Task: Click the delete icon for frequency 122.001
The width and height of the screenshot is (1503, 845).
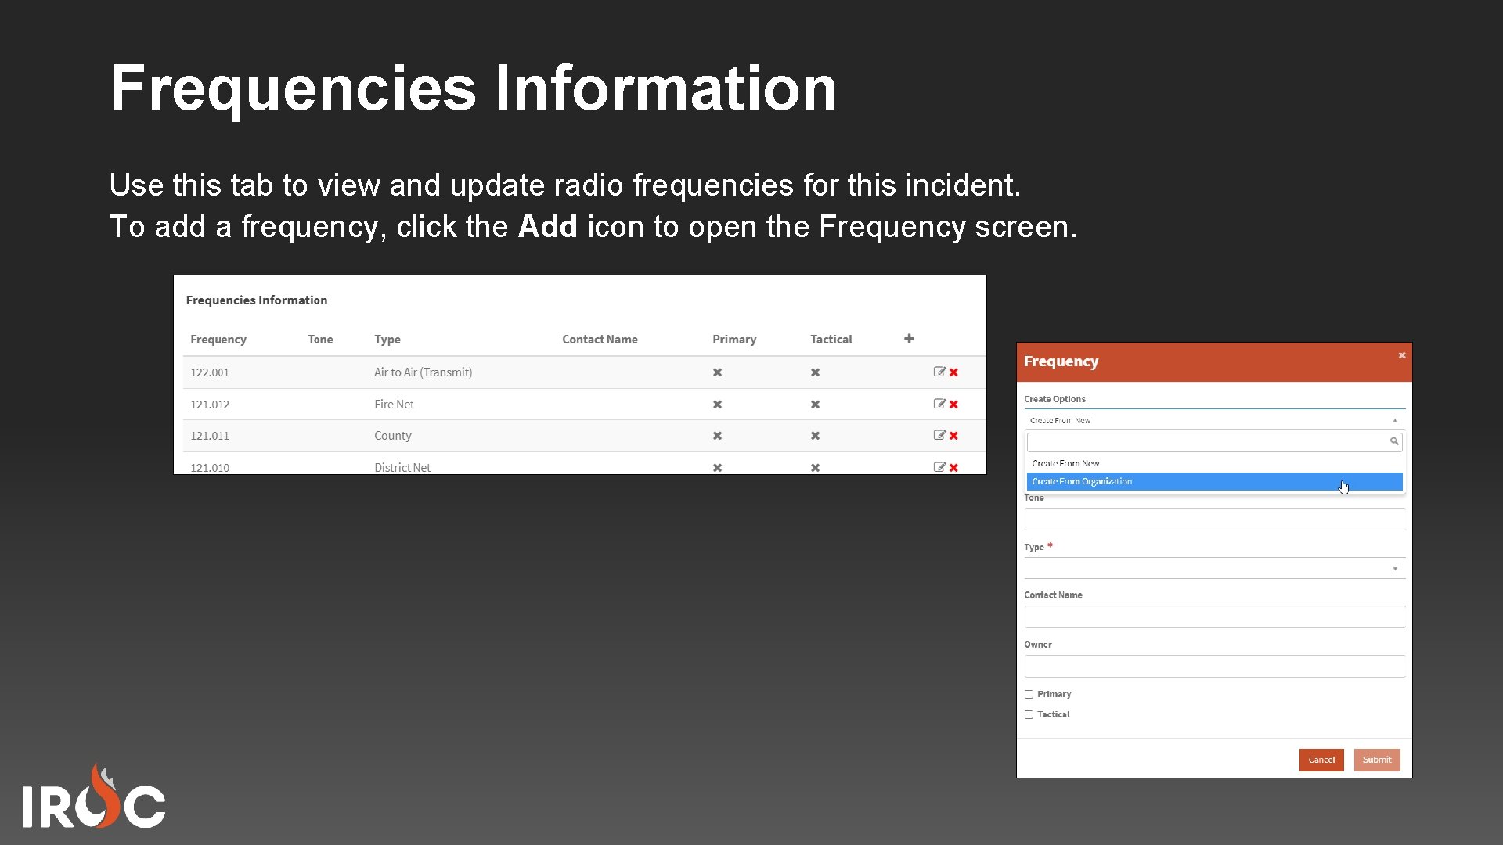Action: tap(953, 372)
